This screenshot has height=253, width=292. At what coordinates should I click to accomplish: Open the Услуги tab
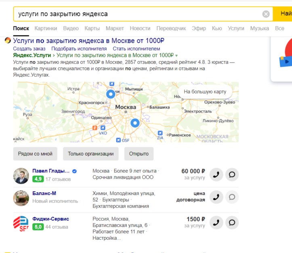236,28
